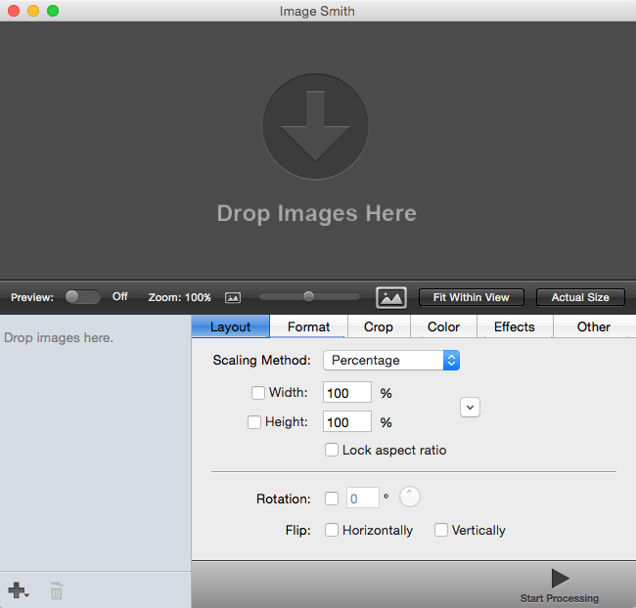Click the large image zoom-in icon

pyautogui.click(x=391, y=298)
